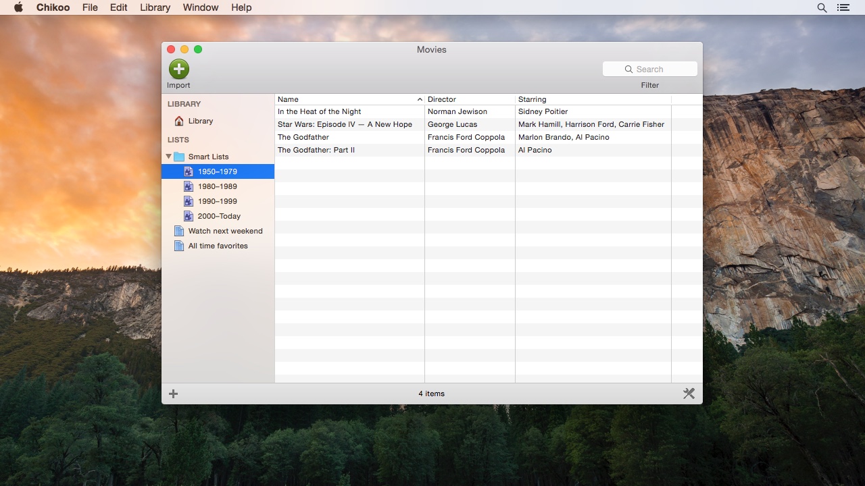The image size is (865, 486).
Task: Open the wrench action icon at bottom right
Action: coord(689,393)
